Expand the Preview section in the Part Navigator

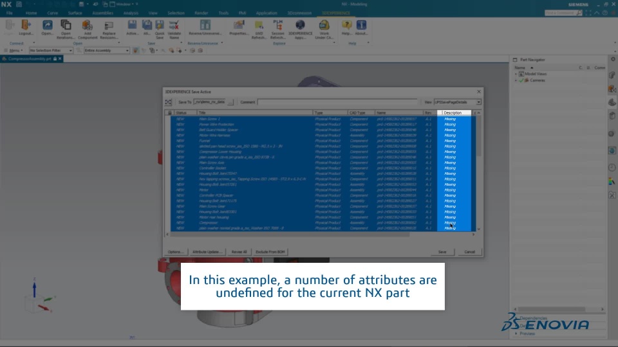tap(516, 334)
